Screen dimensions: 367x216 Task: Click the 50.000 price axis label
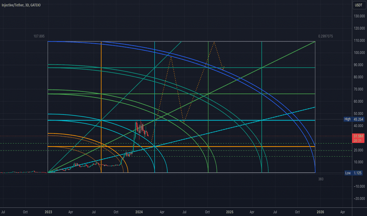coord(359,113)
